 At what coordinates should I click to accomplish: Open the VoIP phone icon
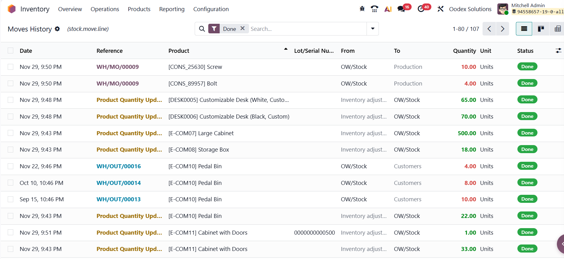point(374,9)
